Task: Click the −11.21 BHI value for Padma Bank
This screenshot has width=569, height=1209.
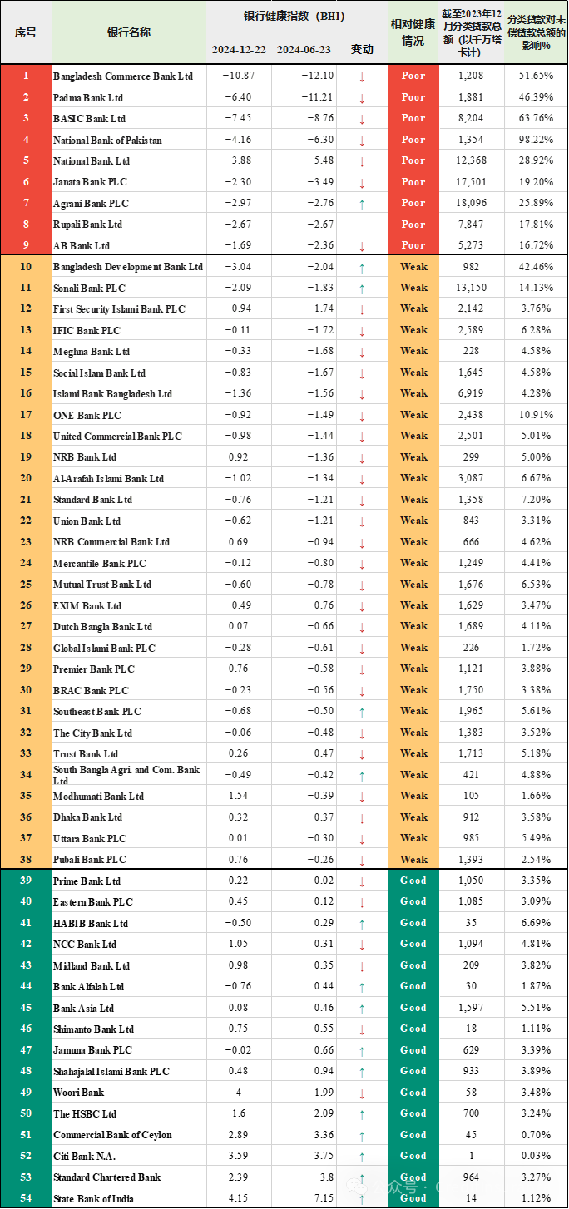Action: click(x=317, y=97)
